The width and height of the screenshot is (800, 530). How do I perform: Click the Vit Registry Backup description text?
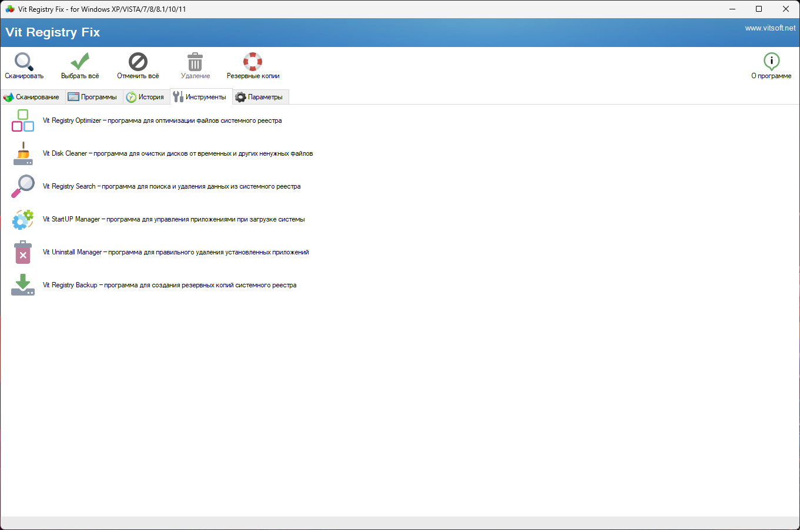point(169,285)
